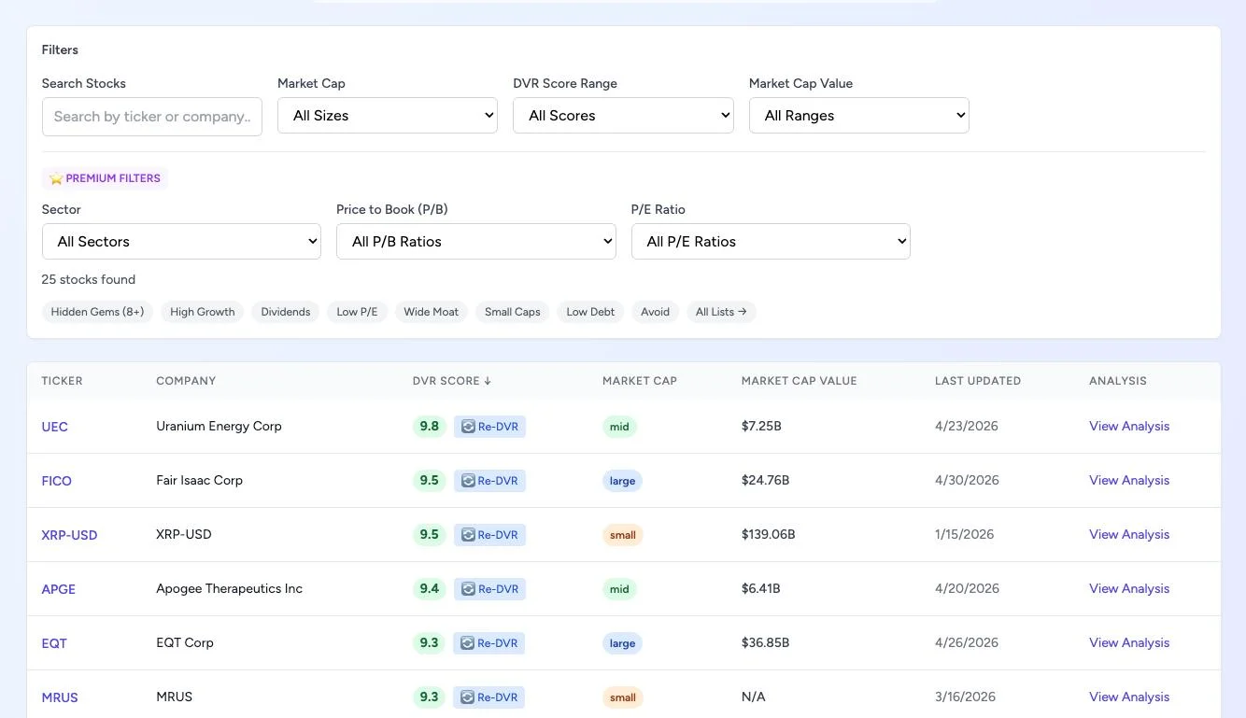Click the $139.06B market cap value
The image size is (1246, 718).
(769, 534)
